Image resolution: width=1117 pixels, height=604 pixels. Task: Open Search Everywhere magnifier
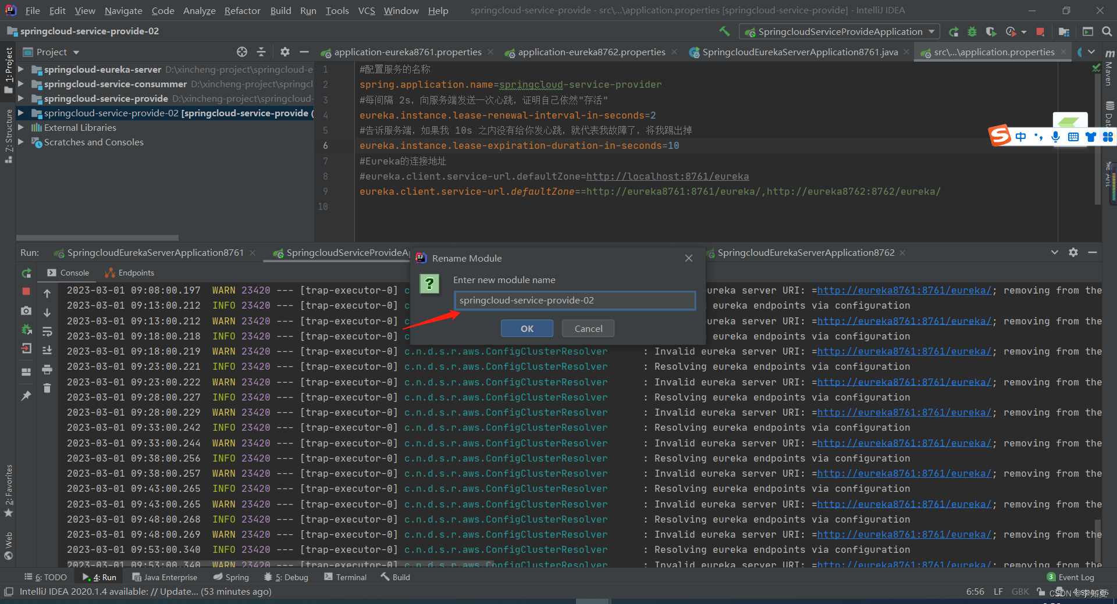pos(1107,31)
